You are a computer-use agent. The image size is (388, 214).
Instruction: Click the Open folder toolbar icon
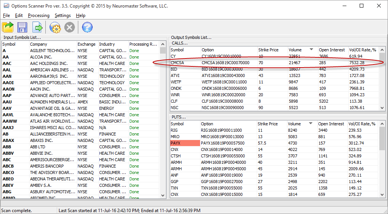pyautogui.click(x=8, y=27)
